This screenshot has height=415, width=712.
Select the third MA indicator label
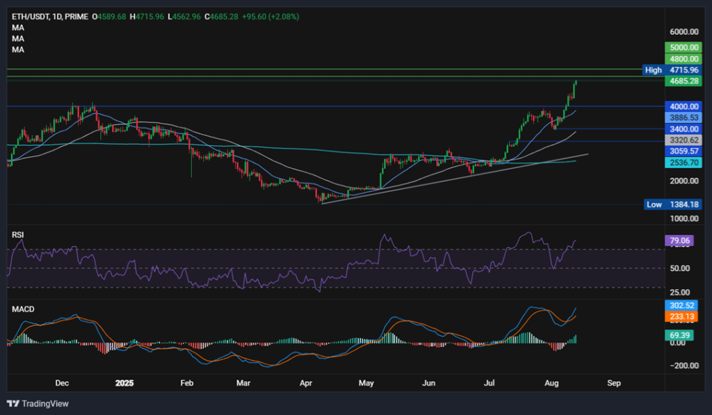tap(18, 49)
